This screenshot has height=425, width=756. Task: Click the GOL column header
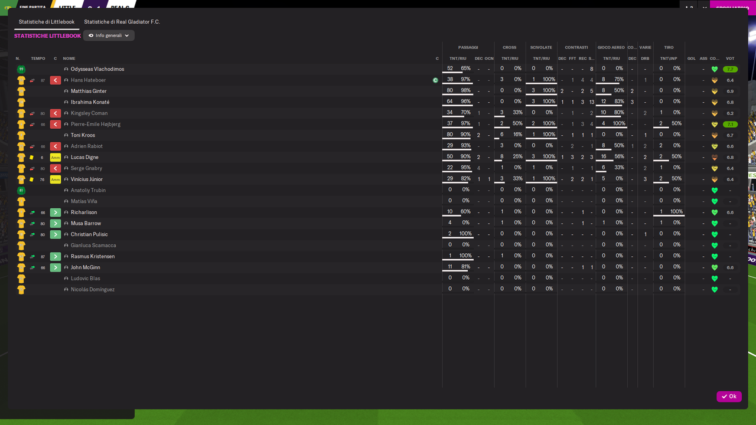pos(692,58)
